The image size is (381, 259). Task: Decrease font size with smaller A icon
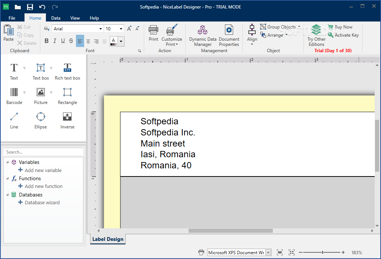click(x=137, y=28)
